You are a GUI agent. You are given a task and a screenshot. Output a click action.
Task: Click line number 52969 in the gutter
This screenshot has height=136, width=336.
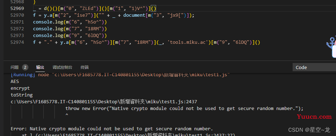[x=17, y=9]
